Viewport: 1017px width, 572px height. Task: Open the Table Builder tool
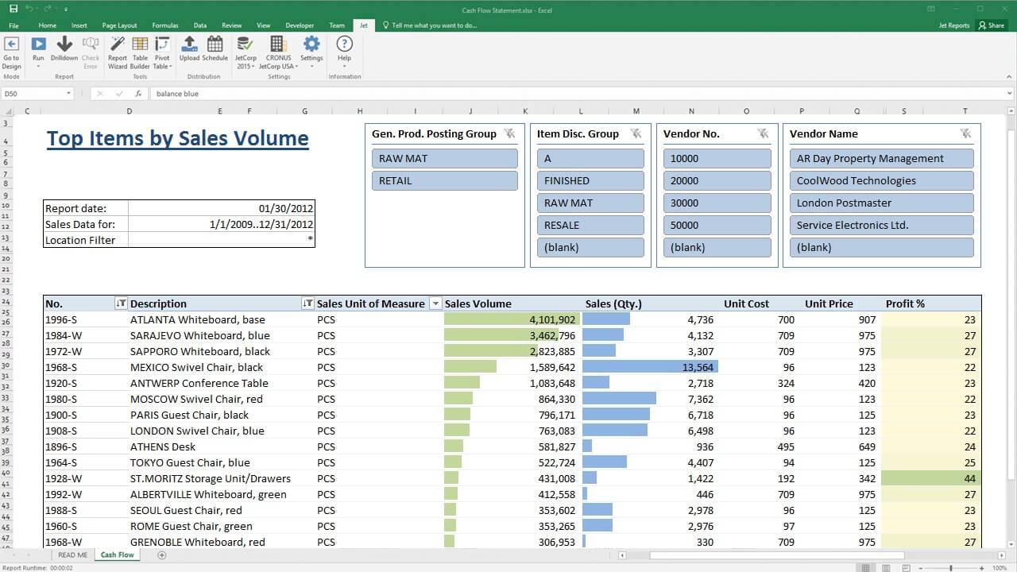coord(140,52)
